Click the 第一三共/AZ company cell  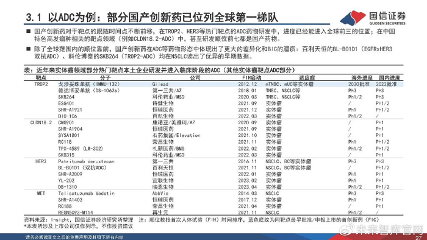(167, 91)
